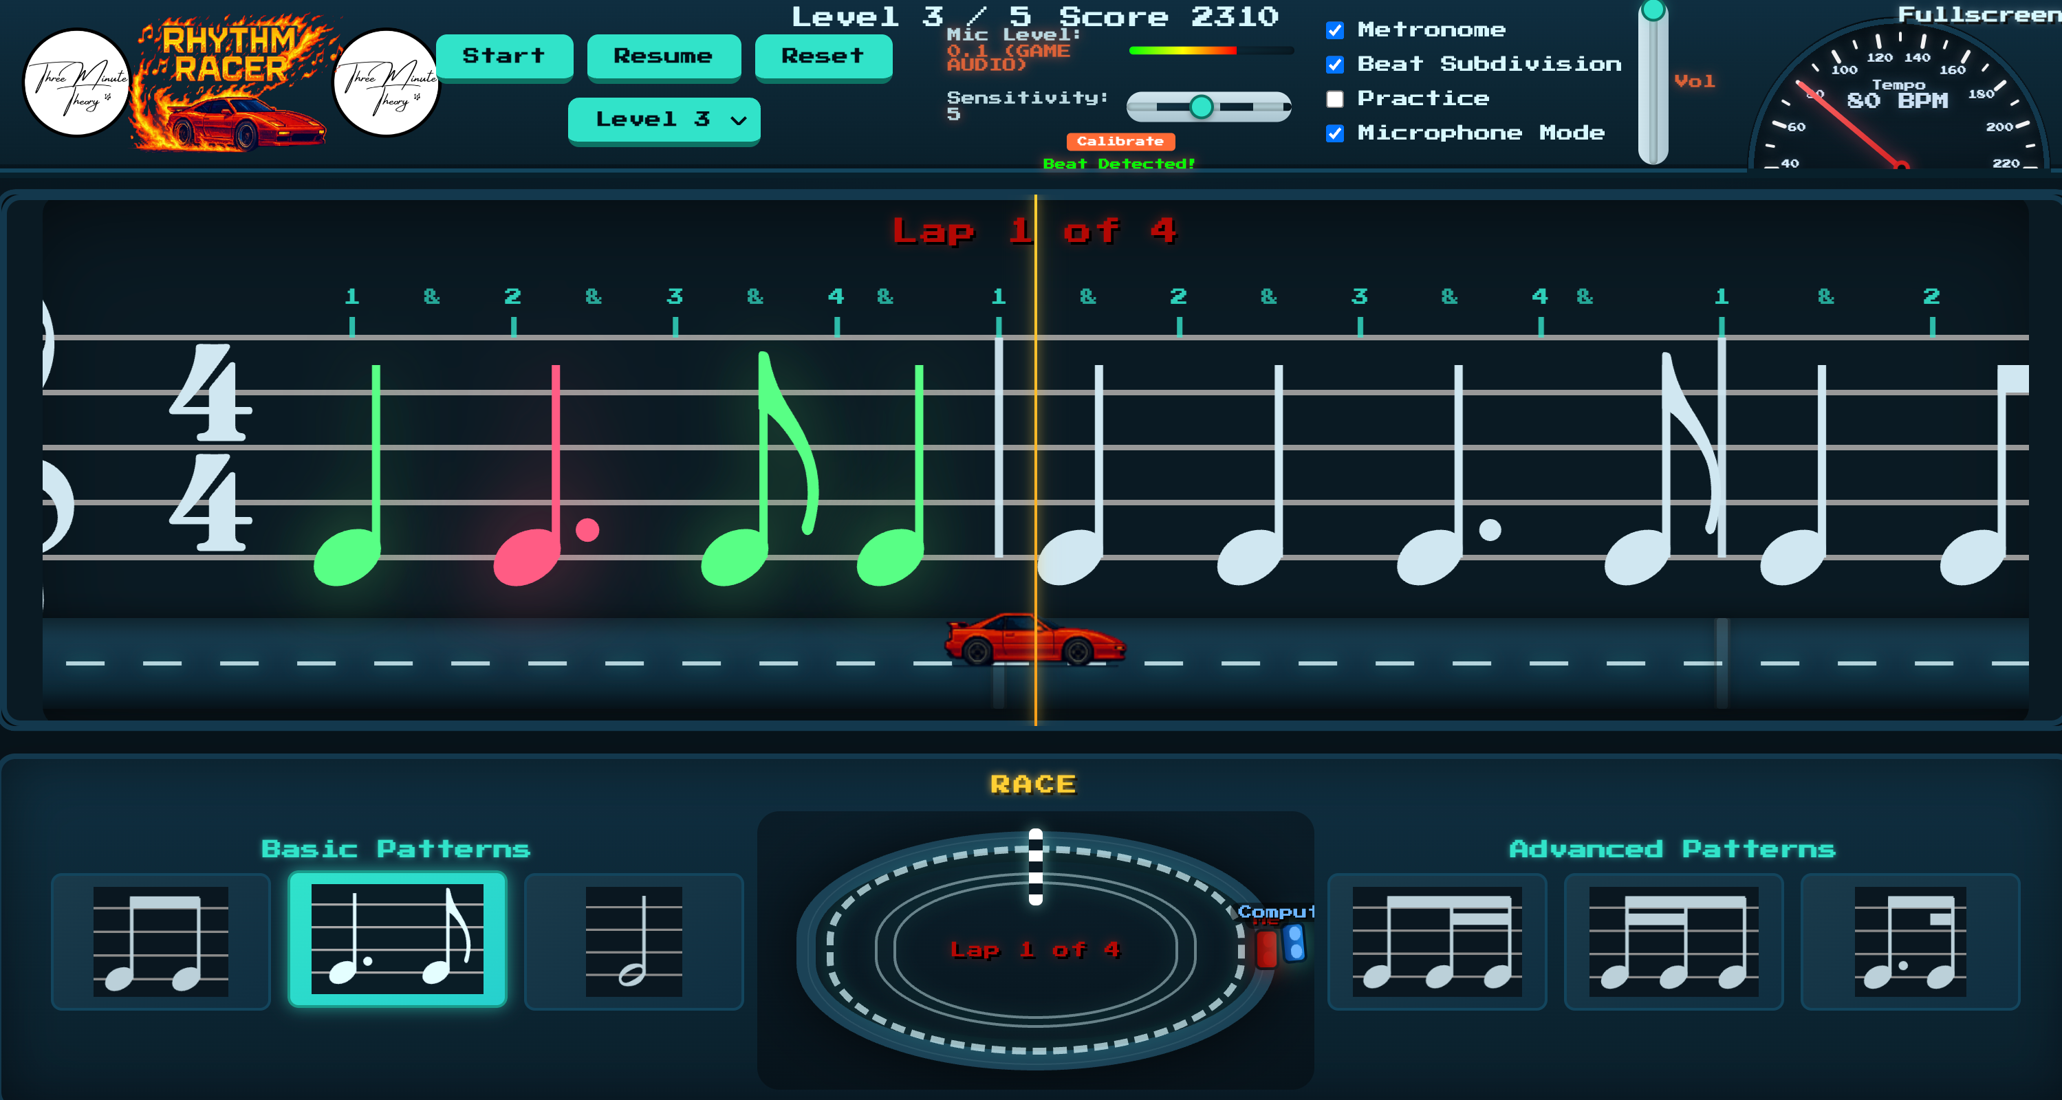Choose the dotted eighth sixteenth advanced pattern
2062x1100 pixels.
(x=1910, y=942)
